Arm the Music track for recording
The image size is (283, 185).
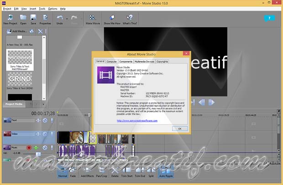coord(29,148)
